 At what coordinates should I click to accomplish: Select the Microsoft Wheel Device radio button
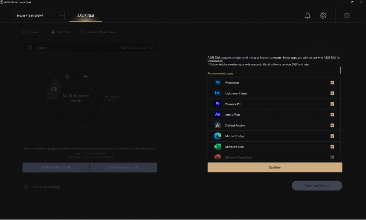(x=82, y=32)
